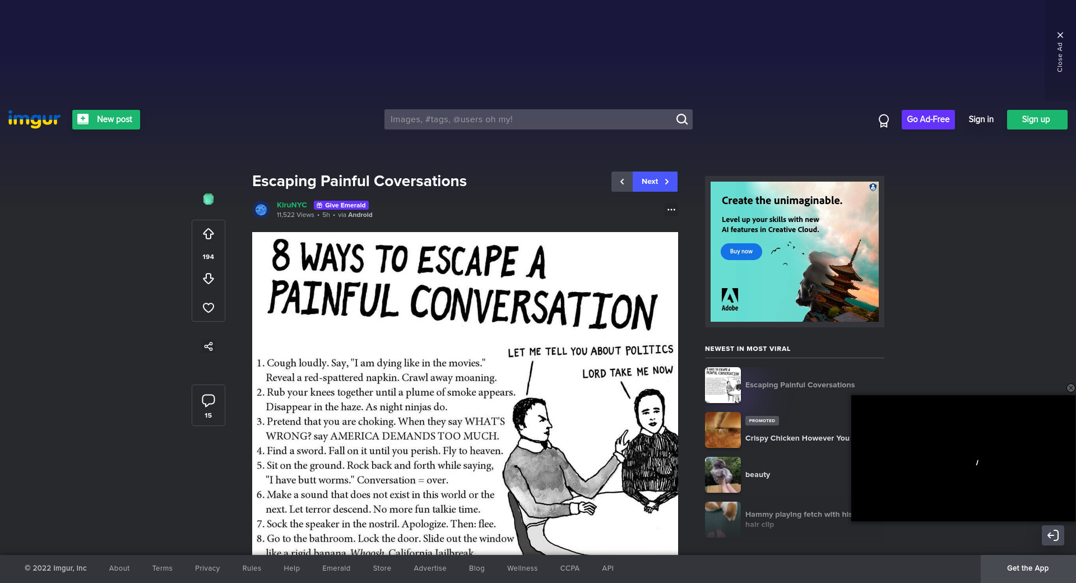This screenshot has height=583, width=1076.
Task: Open the comments bubble icon
Action: point(208,401)
